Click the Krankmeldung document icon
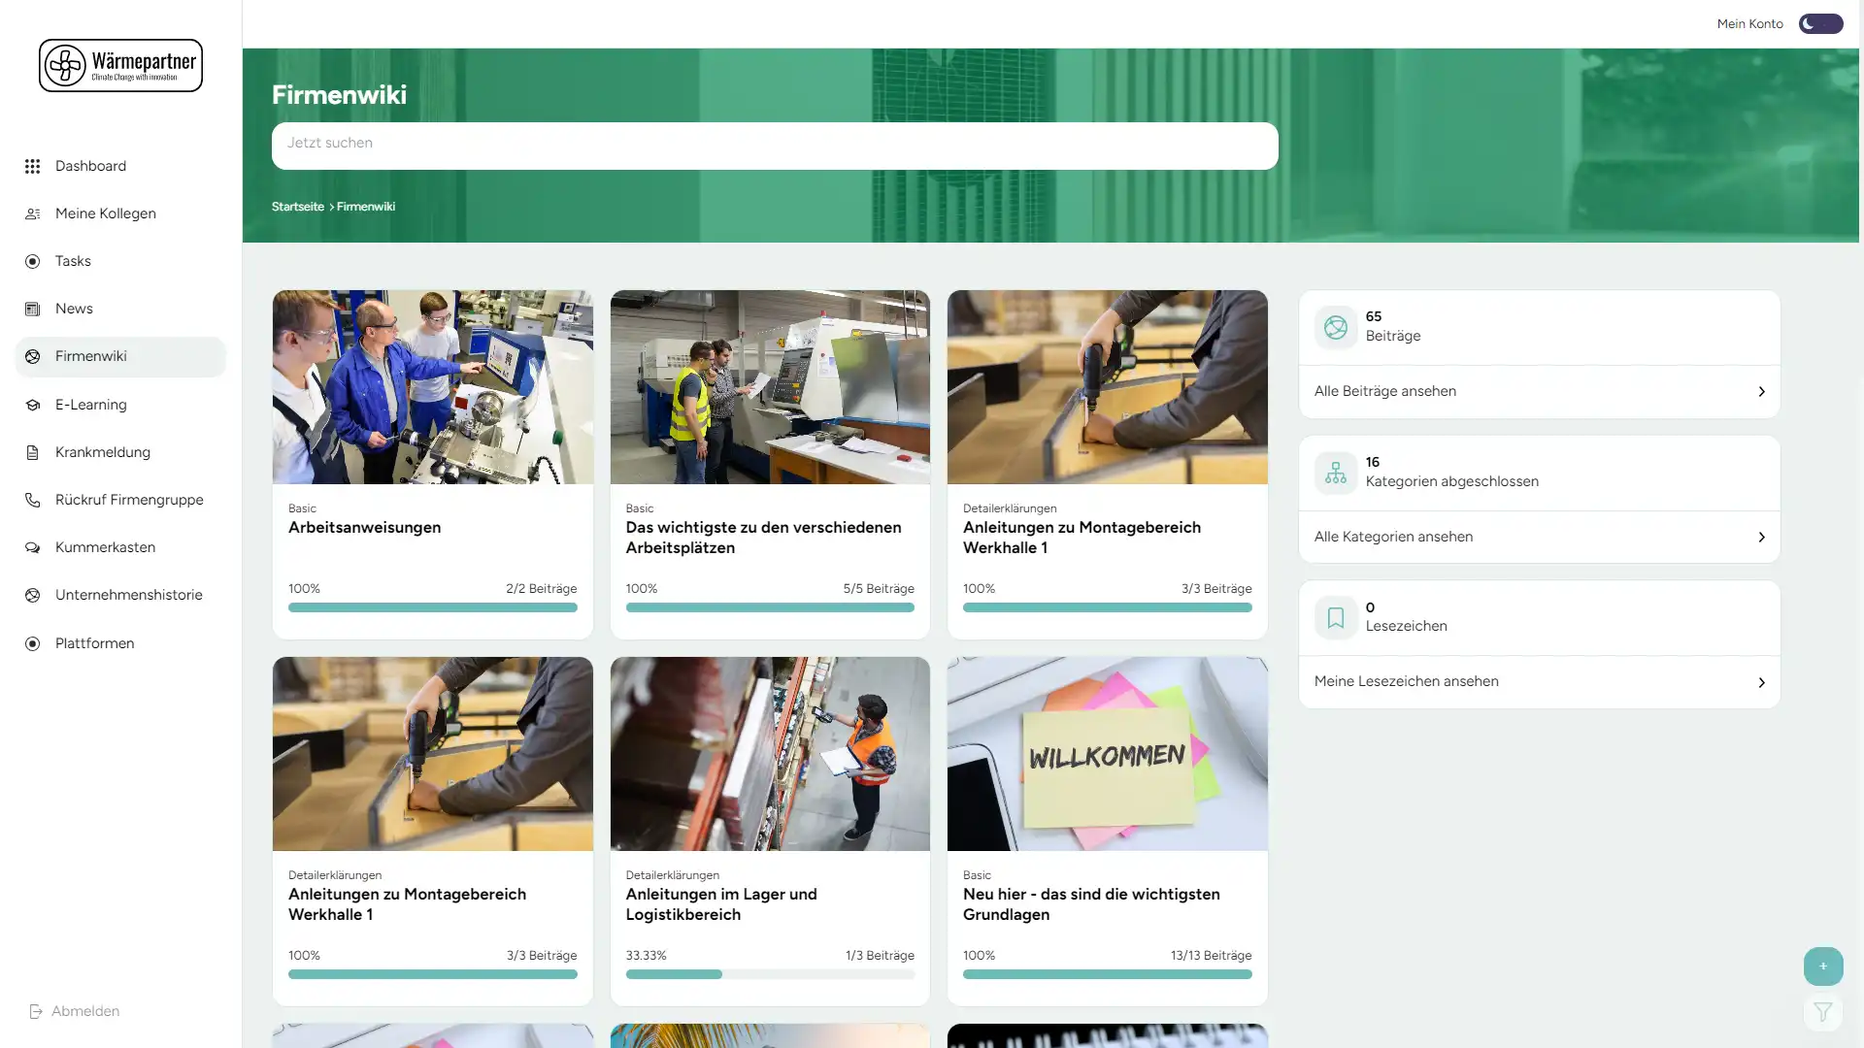The height and width of the screenshot is (1048, 1864). [32, 452]
